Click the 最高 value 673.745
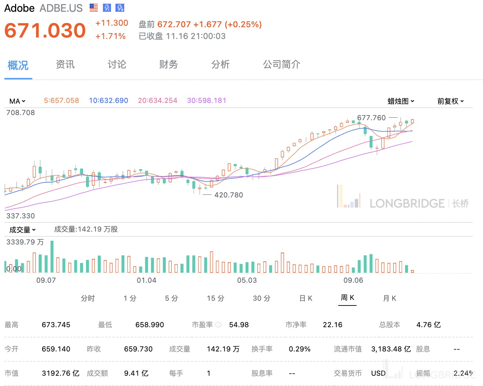Image resolution: width=483 pixels, height=386 pixels. pos(56,325)
